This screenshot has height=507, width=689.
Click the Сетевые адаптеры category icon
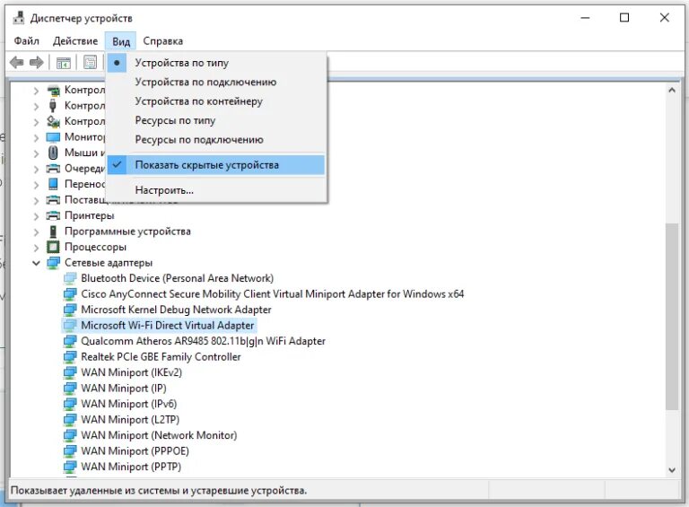coord(53,263)
